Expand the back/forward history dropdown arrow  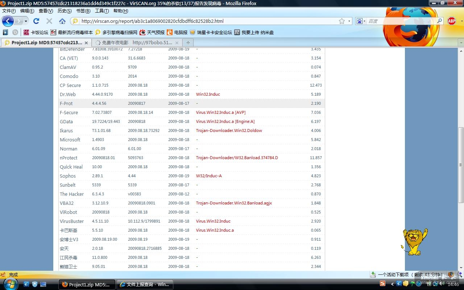26,21
